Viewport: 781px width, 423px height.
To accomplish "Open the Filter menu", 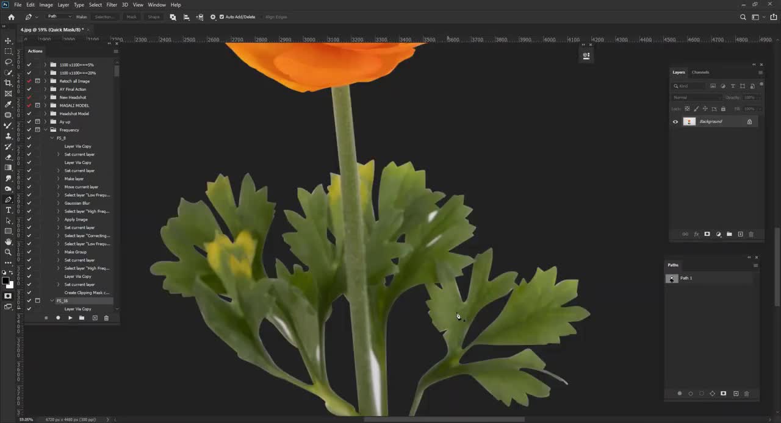I will tap(112, 5).
